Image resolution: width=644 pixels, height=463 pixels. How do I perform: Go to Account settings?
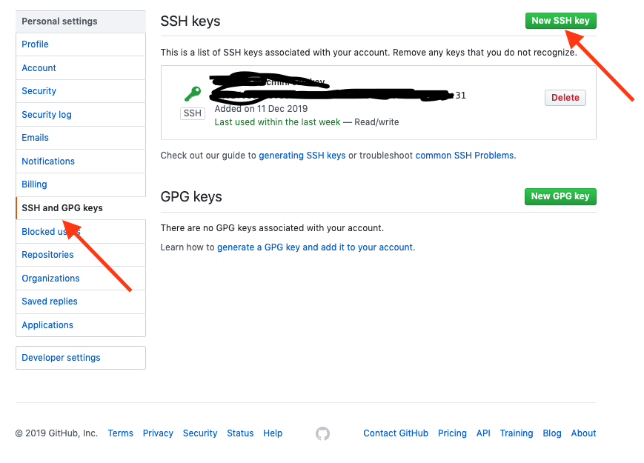39,68
